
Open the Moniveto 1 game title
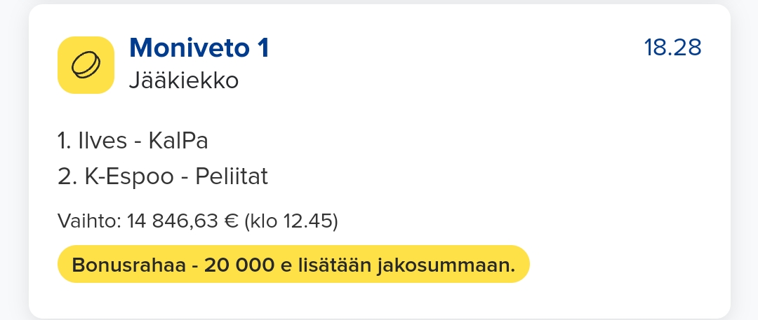199,48
